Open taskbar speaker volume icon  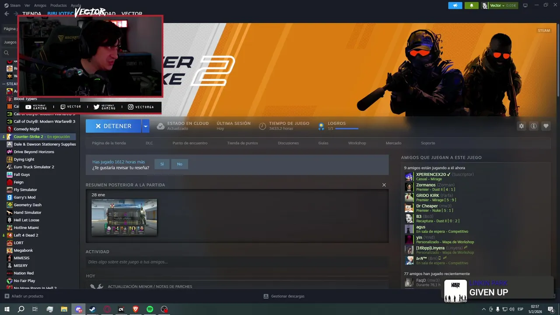(511, 309)
